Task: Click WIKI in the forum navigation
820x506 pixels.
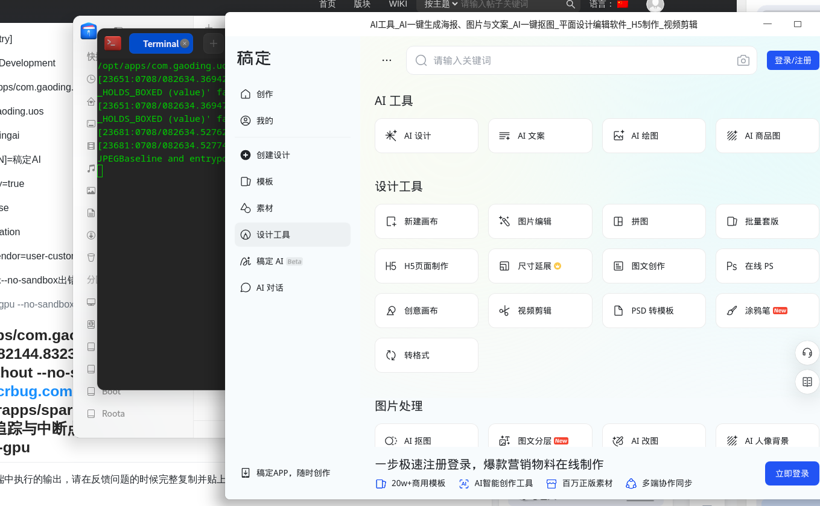Action: click(x=398, y=4)
